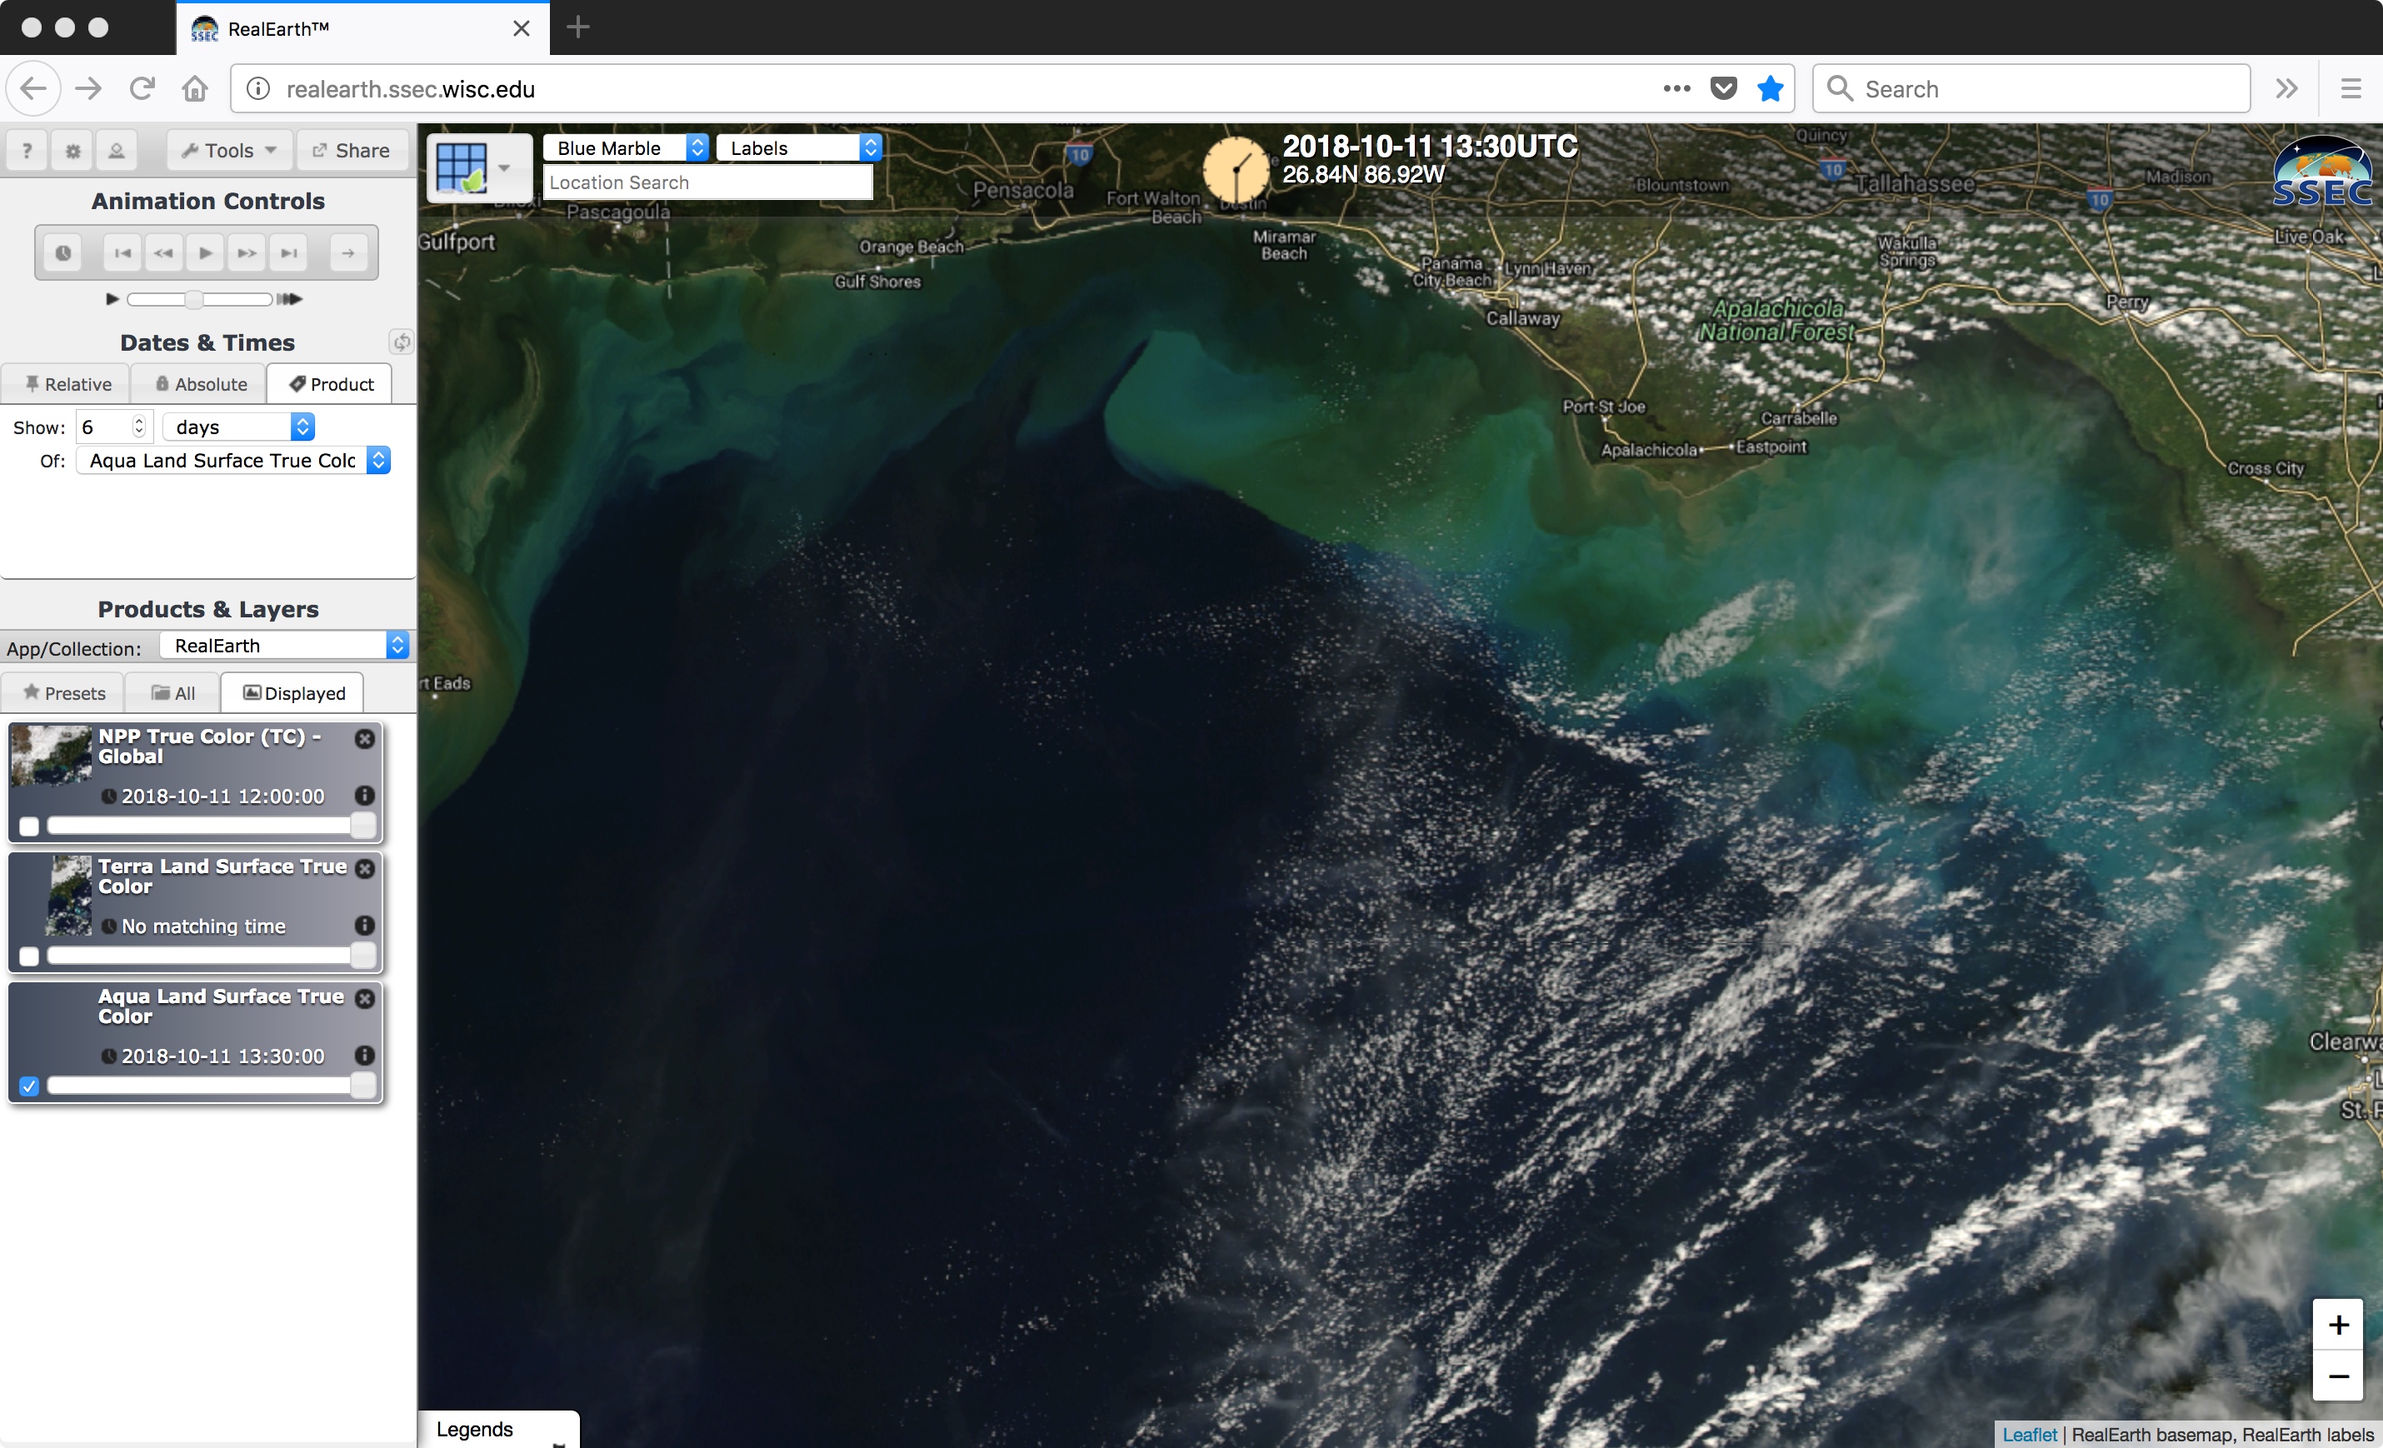This screenshot has width=2383, height=1448.
Task: Remove the NPP True Color layer
Action: pyautogui.click(x=365, y=738)
